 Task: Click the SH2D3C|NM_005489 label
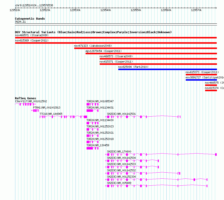[x=119, y=183]
